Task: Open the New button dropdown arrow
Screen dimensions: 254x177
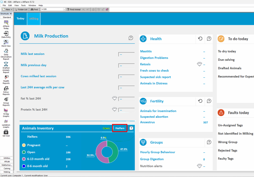Action: coord(12,10)
